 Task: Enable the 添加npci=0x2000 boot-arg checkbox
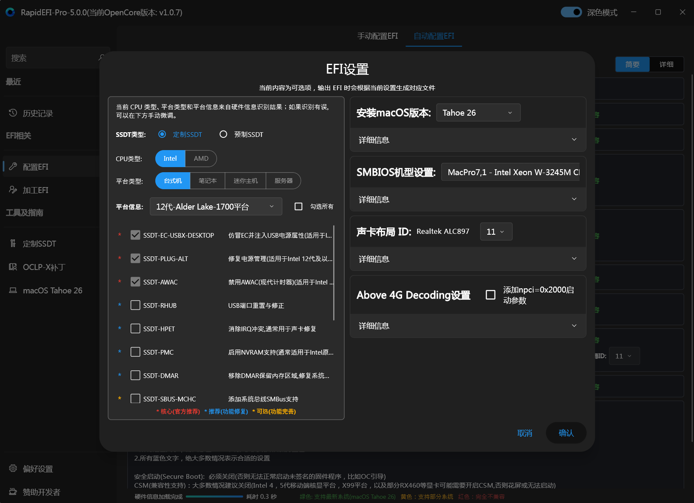(x=491, y=295)
